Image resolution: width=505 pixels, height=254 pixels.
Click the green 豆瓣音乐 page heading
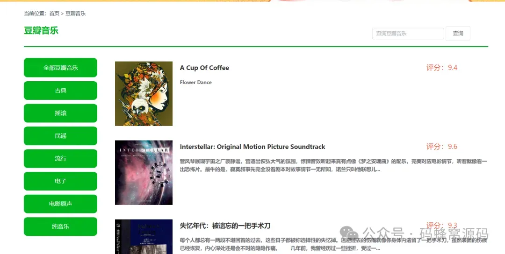41,31
